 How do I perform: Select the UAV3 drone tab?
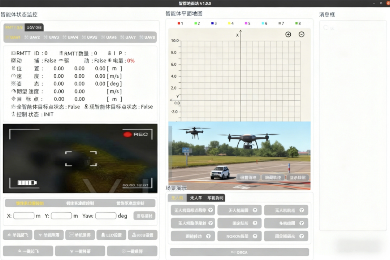[x=51, y=37]
